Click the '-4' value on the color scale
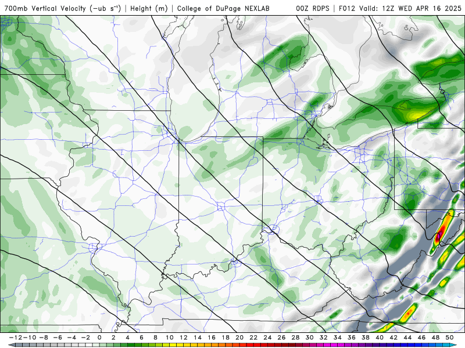This screenshot has width=465, height=348. coord(71,338)
